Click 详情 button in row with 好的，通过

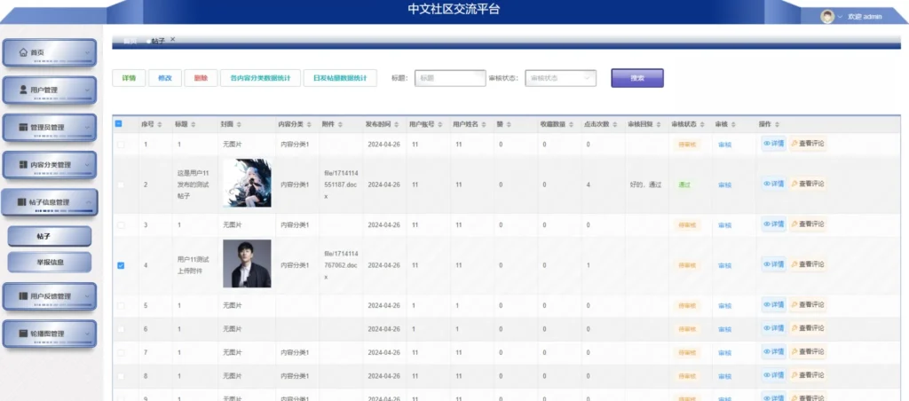click(x=773, y=184)
